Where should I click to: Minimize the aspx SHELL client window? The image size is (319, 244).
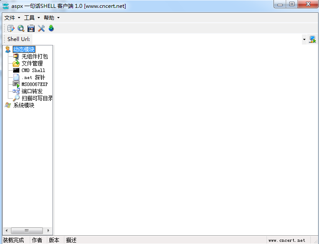pyautogui.click(x=280, y=4)
